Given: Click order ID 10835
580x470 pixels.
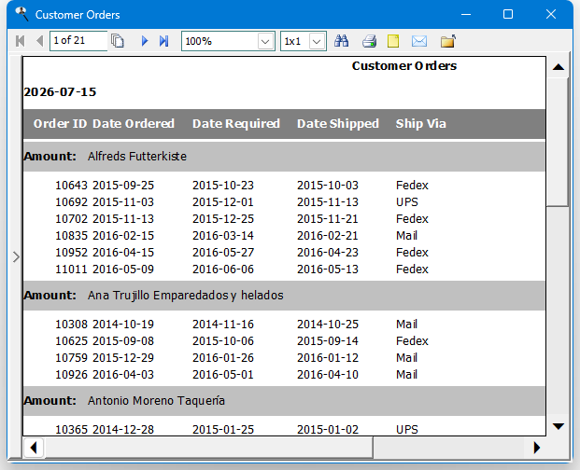Looking at the screenshot, I should pos(71,236).
